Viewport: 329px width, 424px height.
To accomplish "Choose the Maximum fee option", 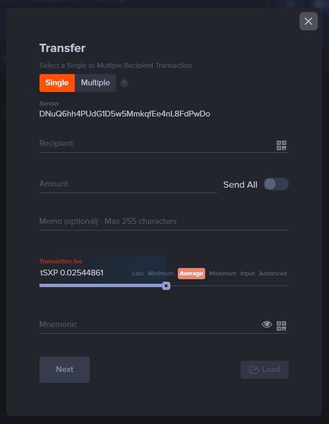I will [223, 273].
